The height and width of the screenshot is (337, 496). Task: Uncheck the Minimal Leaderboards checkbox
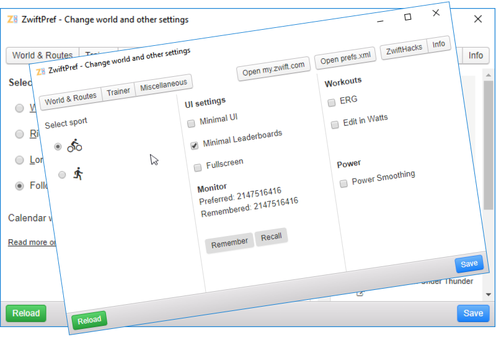point(194,146)
